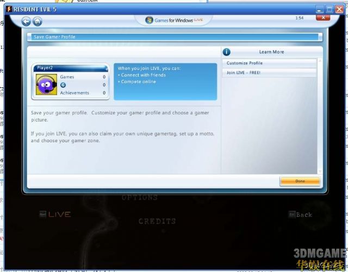Viewport: 348px width, 272px height.
Task: Click Back in the game menu
Action: (300, 214)
